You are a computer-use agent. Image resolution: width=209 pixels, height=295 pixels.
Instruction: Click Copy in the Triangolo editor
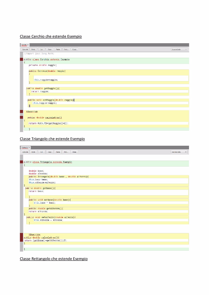click(x=50, y=152)
